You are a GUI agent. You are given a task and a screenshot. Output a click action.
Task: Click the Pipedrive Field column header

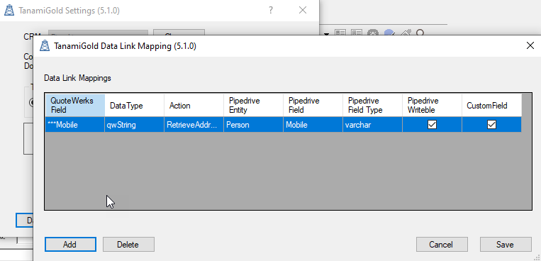(313, 105)
